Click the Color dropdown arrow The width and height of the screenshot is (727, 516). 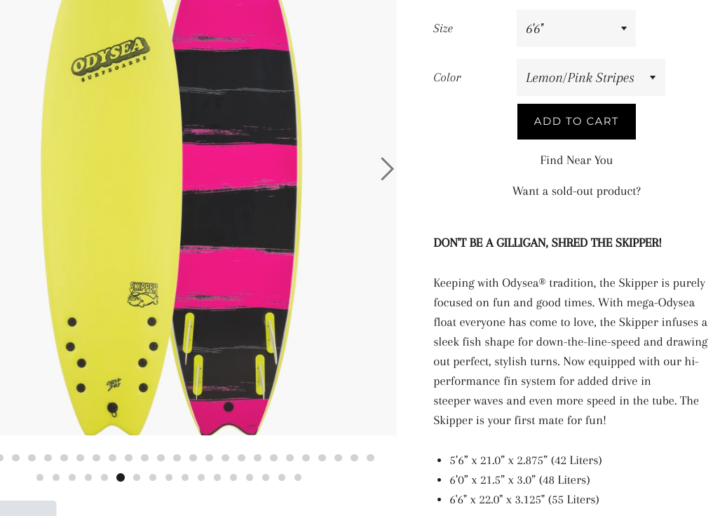653,78
